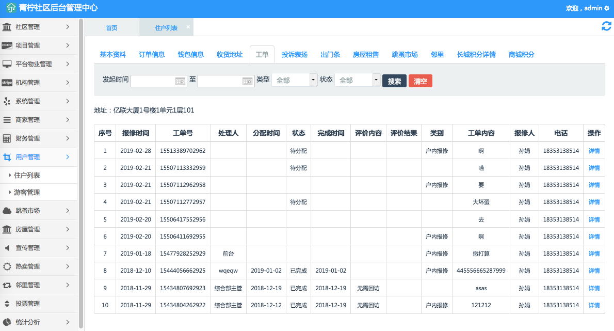Switch to 收货地址 tab
The width and height of the screenshot is (614, 331).
pos(230,54)
